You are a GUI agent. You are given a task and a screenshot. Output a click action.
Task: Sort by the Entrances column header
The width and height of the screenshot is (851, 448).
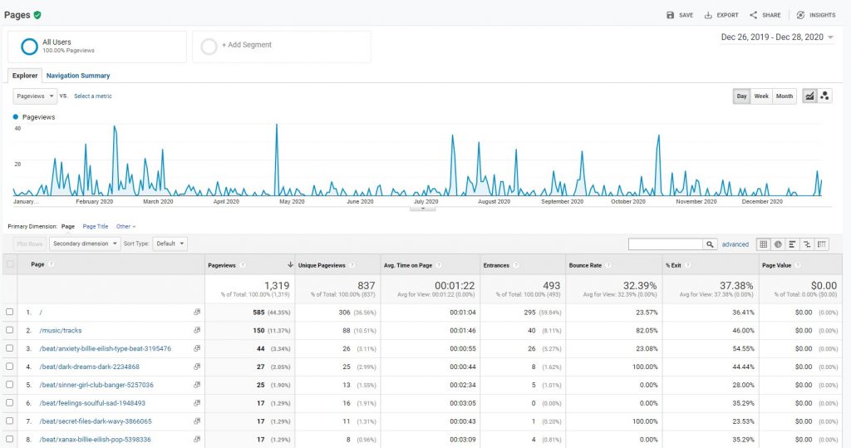pos(496,265)
